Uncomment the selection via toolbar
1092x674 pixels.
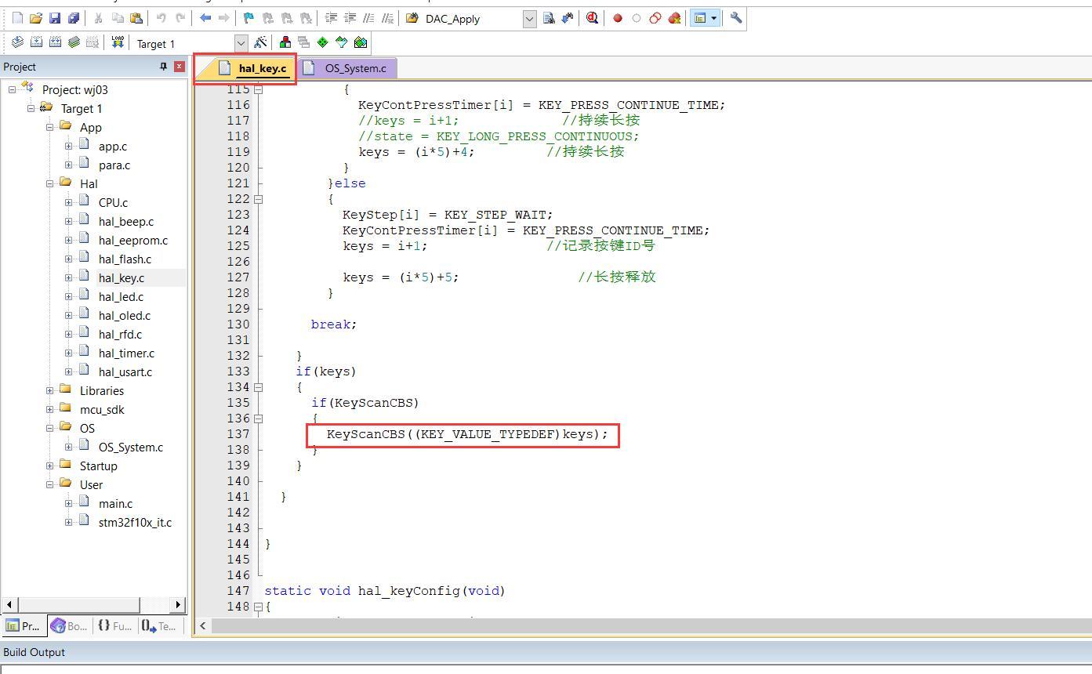[x=387, y=18]
